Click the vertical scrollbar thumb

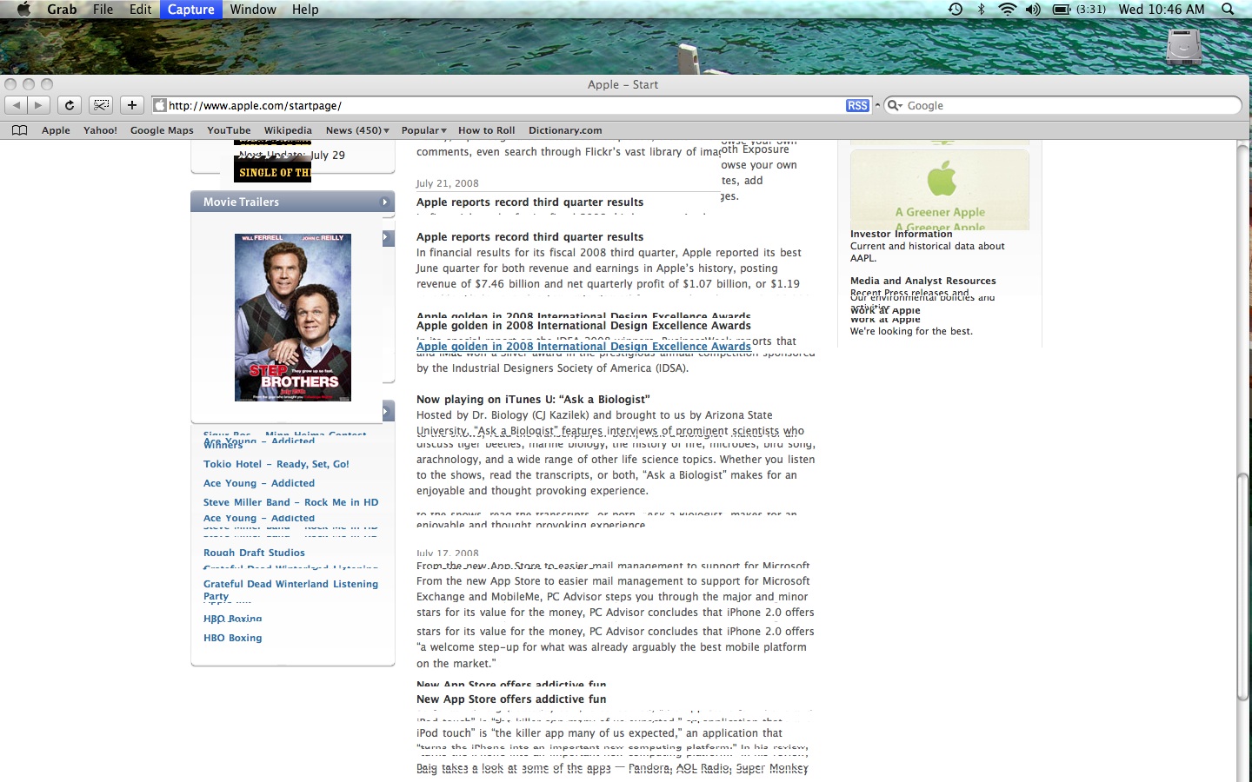[x=1243, y=587]
